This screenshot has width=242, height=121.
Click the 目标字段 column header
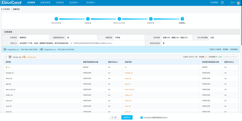[x=128, y=62]
